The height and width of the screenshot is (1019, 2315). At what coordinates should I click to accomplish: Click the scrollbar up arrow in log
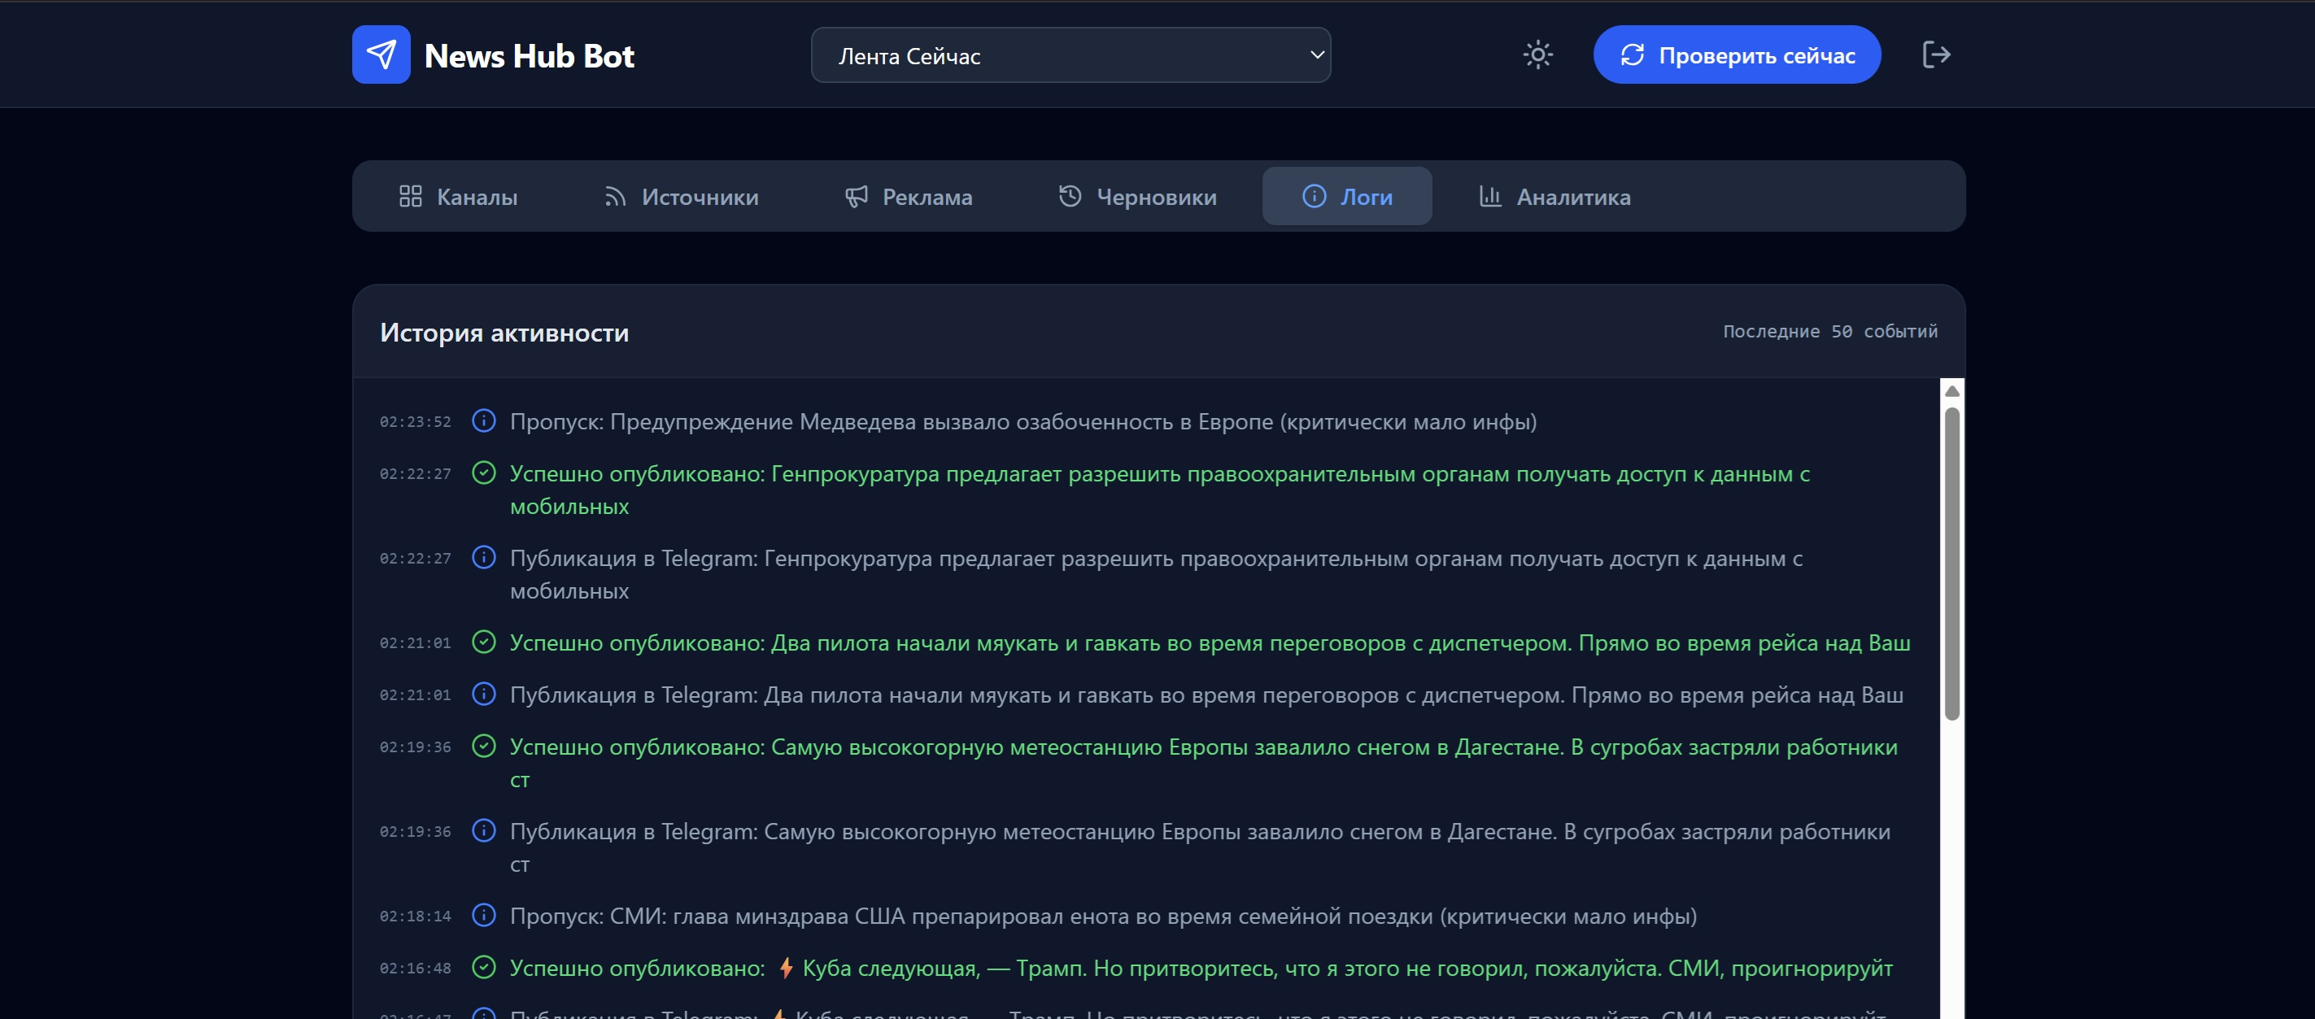[1952, 391]
